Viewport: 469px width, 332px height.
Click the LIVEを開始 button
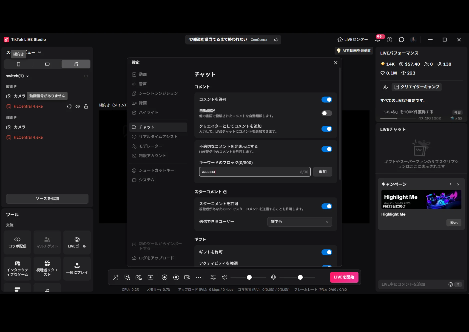click(x=344, y=277)
